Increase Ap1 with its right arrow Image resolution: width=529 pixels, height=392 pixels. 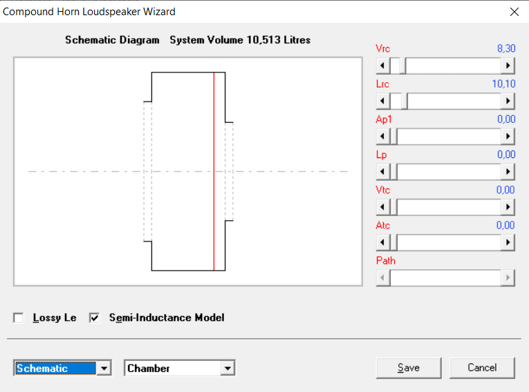click(508, 136)
